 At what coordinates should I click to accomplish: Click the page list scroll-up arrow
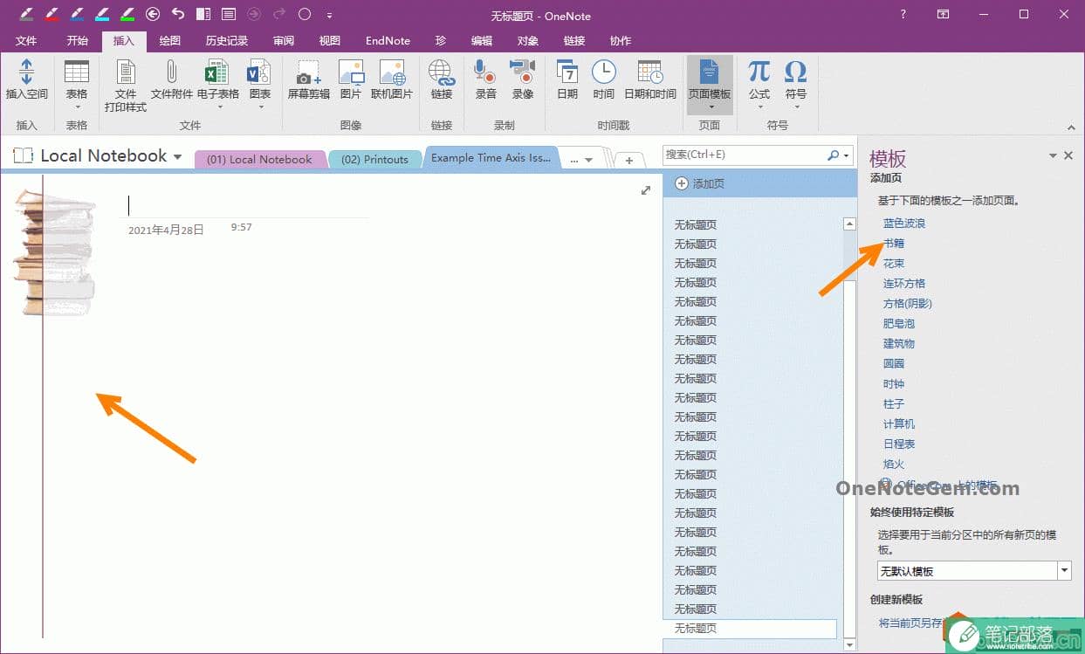(x=850, y=224)
